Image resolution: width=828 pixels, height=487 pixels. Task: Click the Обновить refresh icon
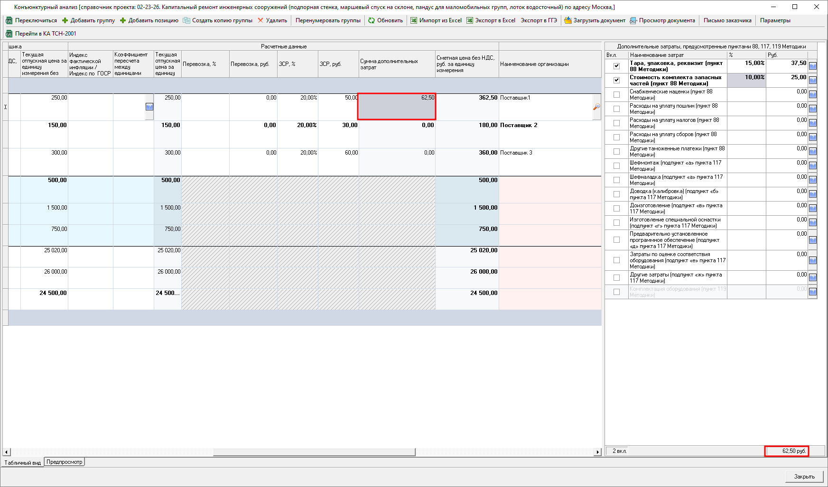click(x=372, y=20)
